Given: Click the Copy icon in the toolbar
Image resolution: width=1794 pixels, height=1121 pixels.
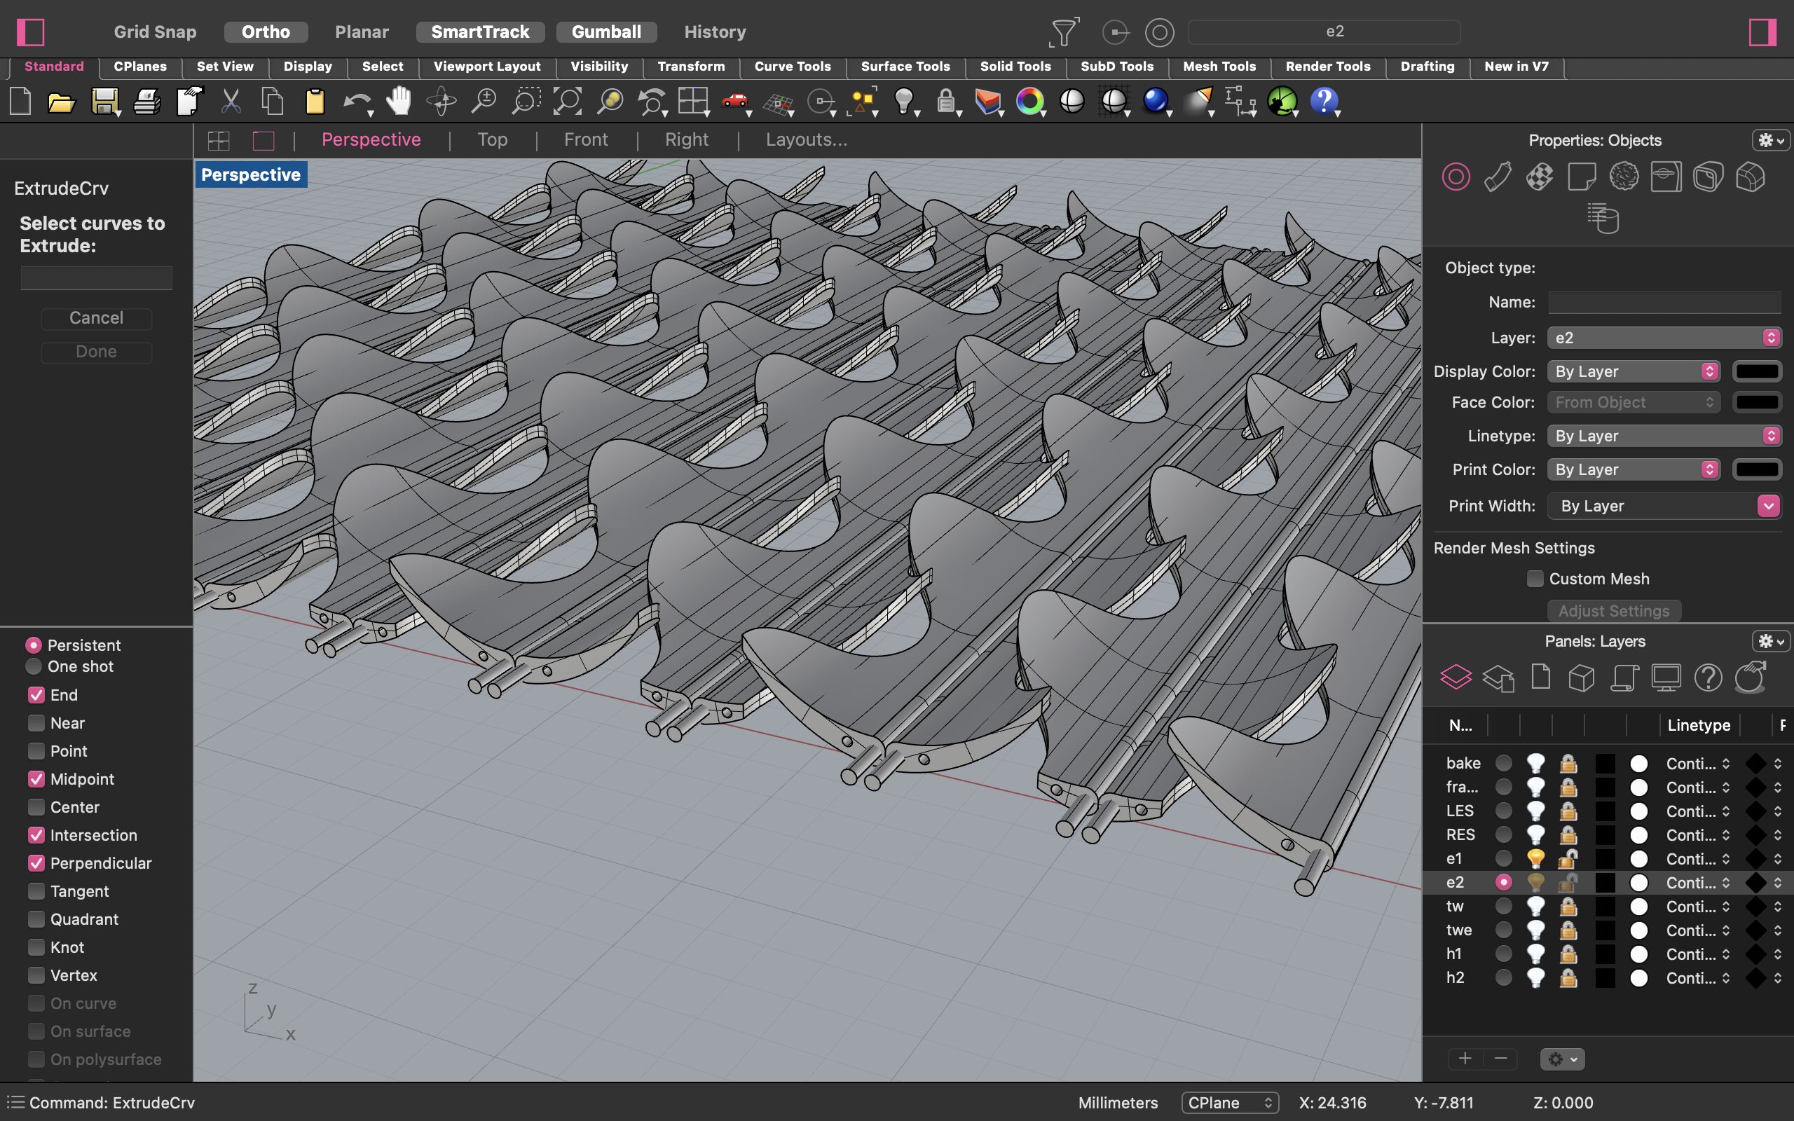Looking at the screenshot, I should pos(273,101).
